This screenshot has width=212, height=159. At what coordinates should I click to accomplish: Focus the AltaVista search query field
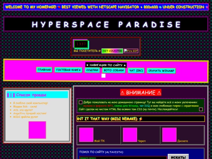(123, 158)
